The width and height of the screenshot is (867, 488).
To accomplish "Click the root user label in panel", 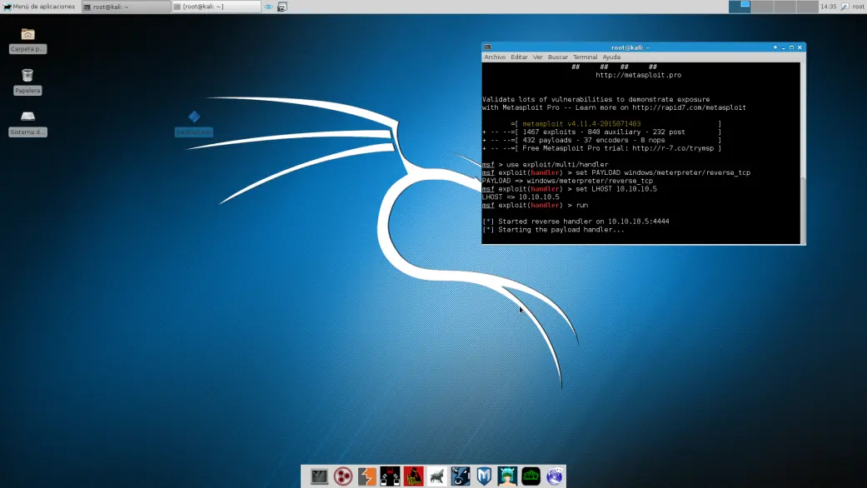I will point(858,7).
